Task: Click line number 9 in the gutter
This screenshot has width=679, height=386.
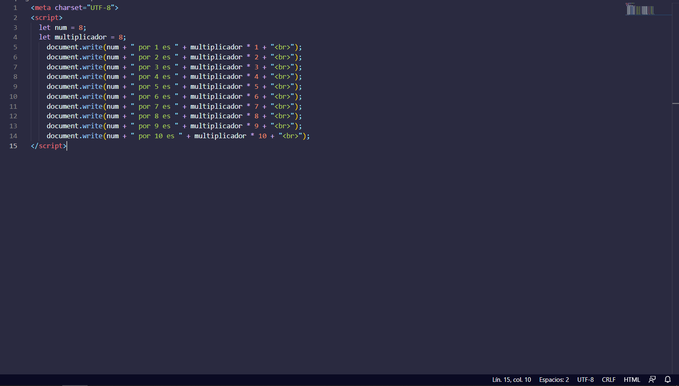Action: click(x=15, y=86)
